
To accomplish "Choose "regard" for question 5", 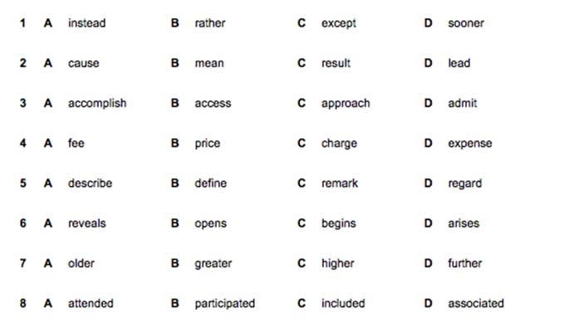I will pyautogui.click(x=464, y=184).
